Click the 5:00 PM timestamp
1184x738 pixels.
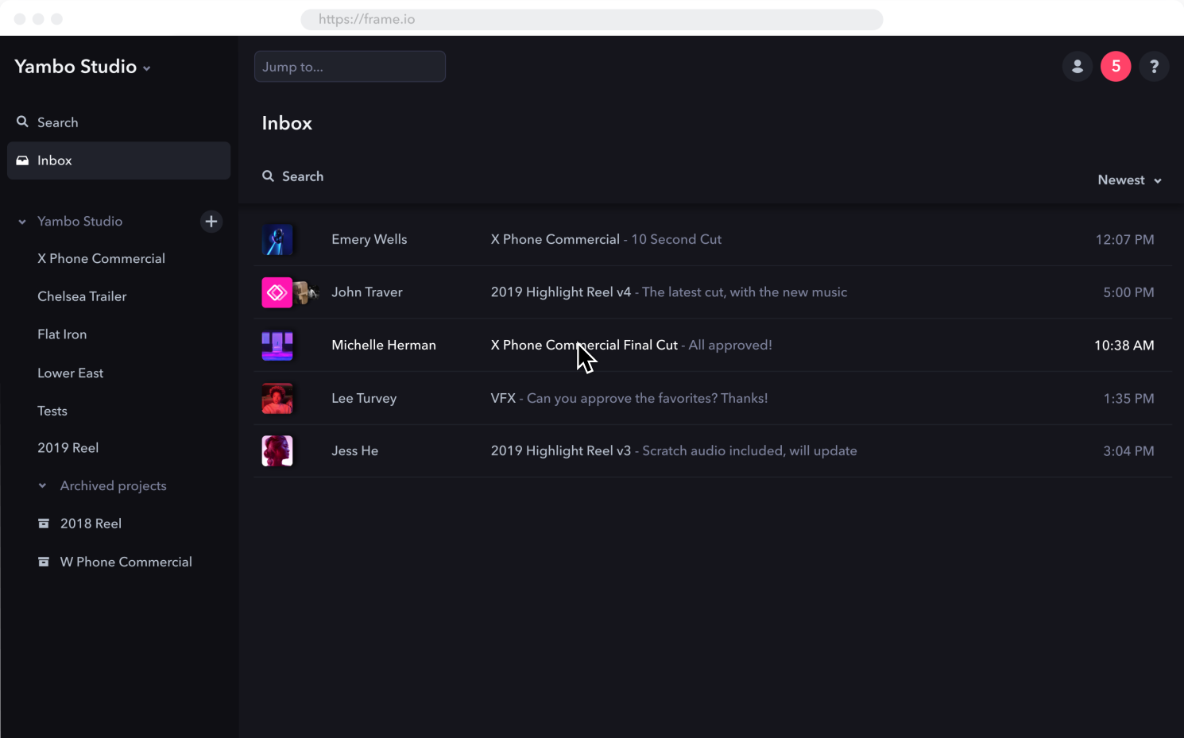click(1128, 292)
